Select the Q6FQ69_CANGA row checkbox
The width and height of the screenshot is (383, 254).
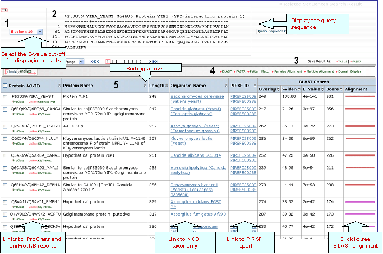point(5,109)
